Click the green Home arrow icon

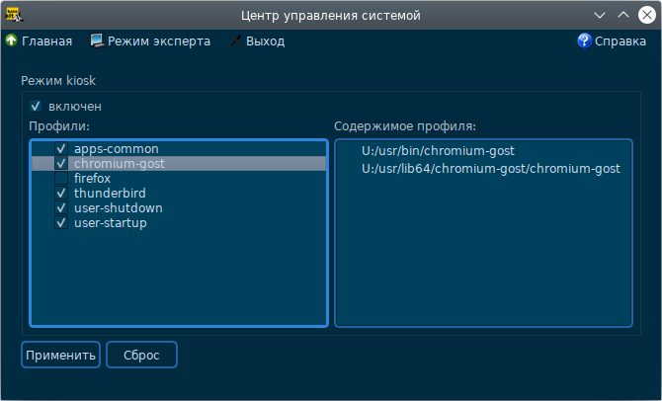[11, 40]
